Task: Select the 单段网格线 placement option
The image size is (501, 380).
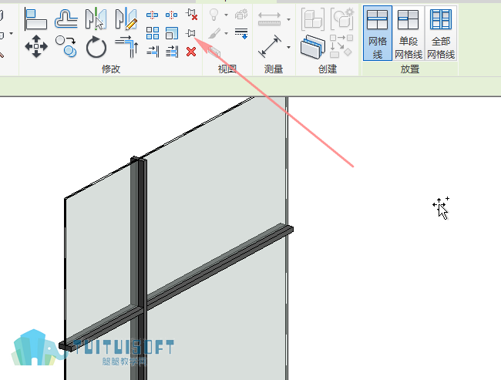Action: coord(409,33)
